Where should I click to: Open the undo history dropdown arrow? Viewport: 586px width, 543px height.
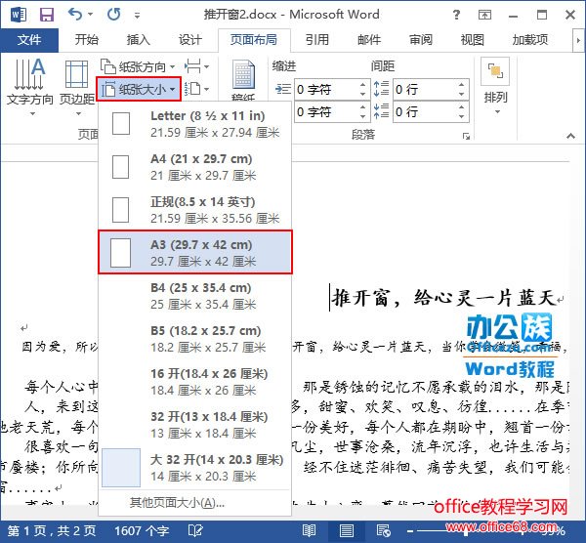pos(91,15)
